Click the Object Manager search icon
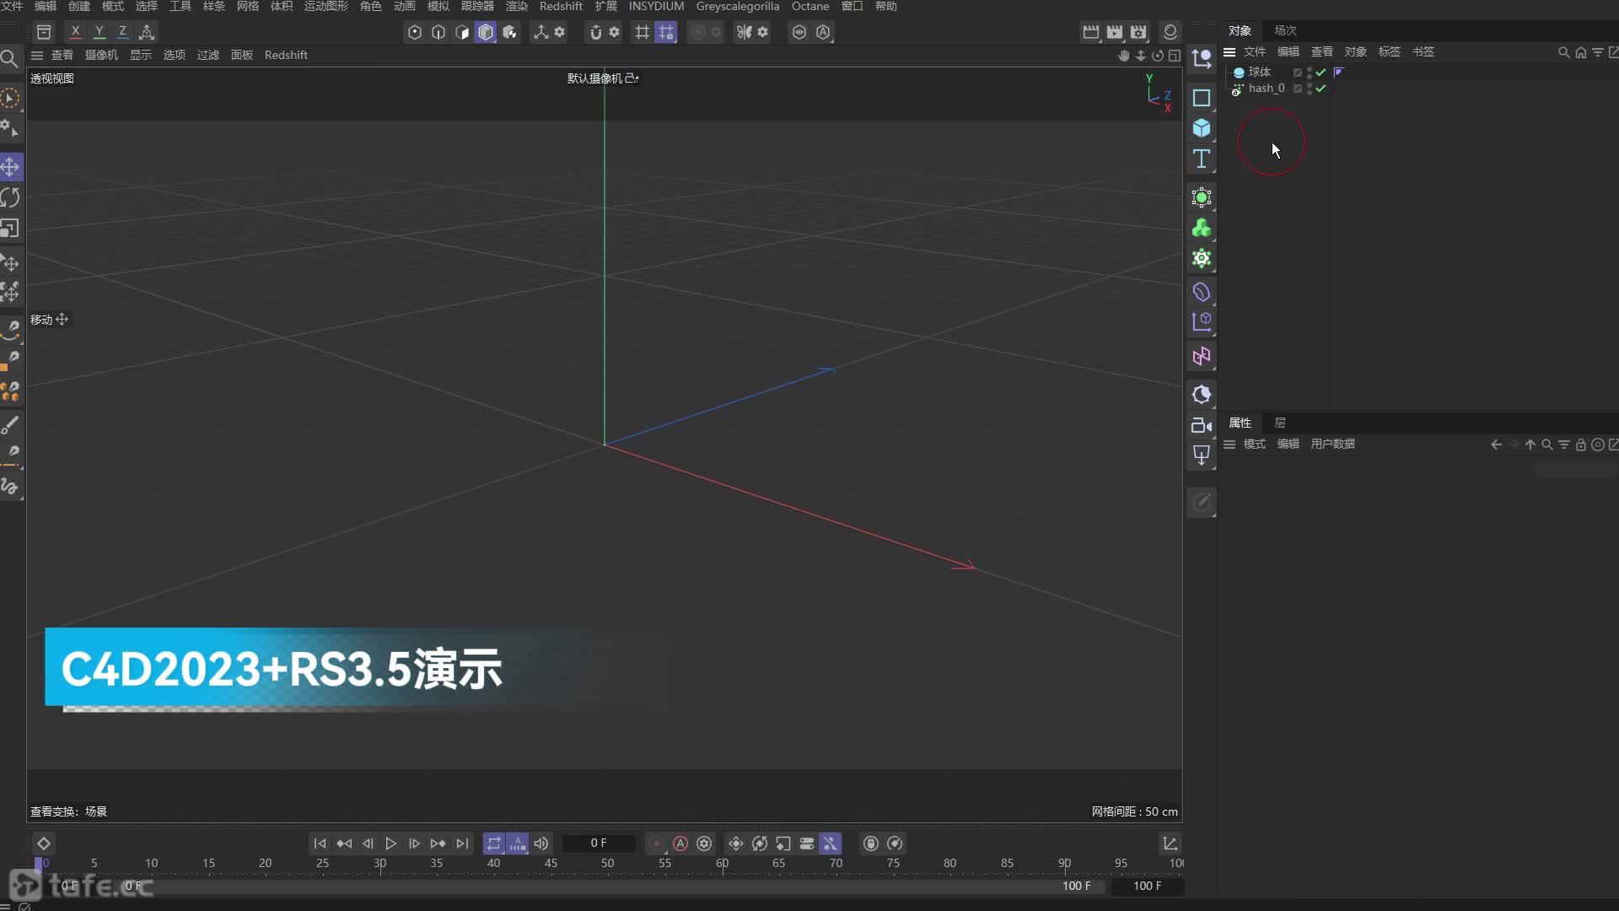The height and width of the screenshot is (911, 1619). 1563,52
